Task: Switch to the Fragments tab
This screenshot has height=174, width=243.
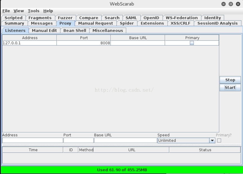Action: coord(40,18)
